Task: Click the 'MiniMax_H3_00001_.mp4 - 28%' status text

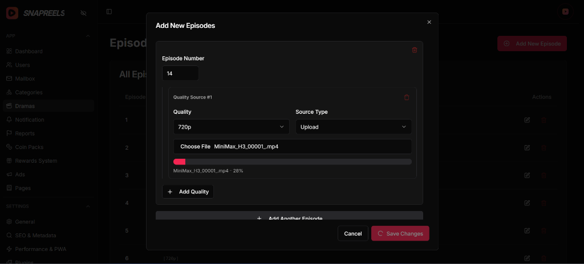Action: coord(208,171)
